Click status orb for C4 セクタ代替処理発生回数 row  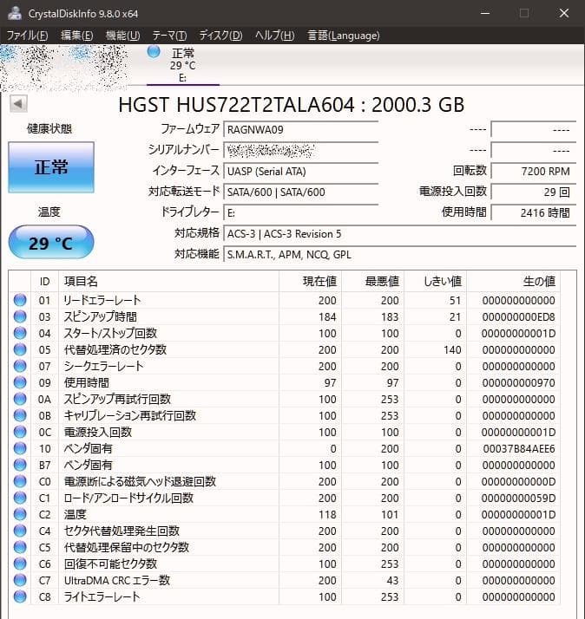[20, 531]
